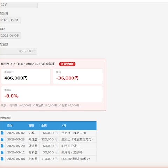Screen dimensions: 168x168
Task: Click the 原価明細 section label
Action: click(6, 118)
